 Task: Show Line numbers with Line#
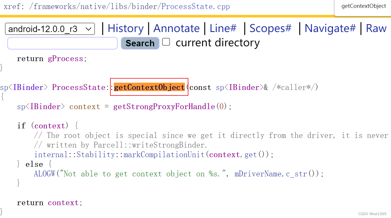[223, 28]
